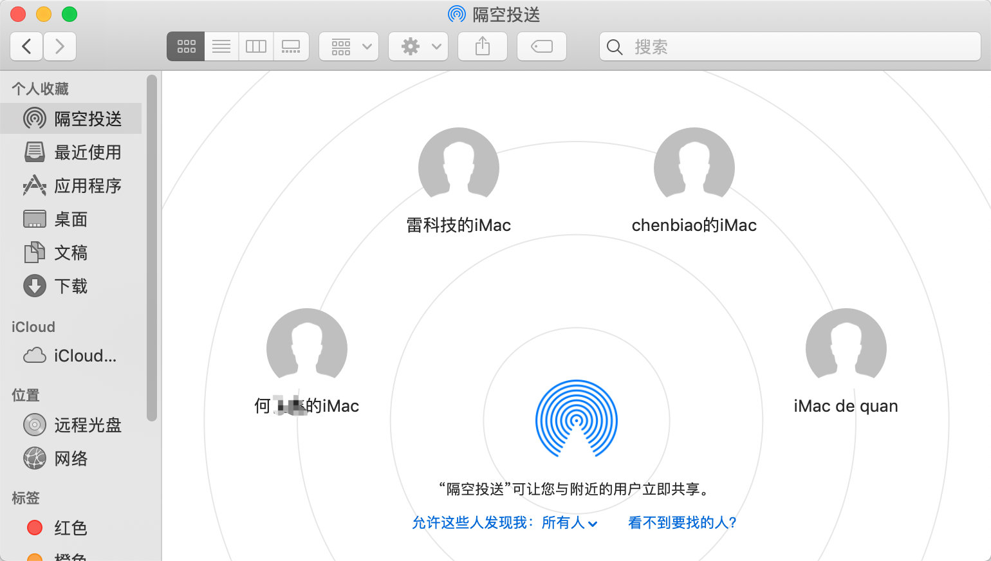Screen dimensions: 991x561
Task: Click the disc icon beside 远程光盘
Action: click(x=35, y=425)
